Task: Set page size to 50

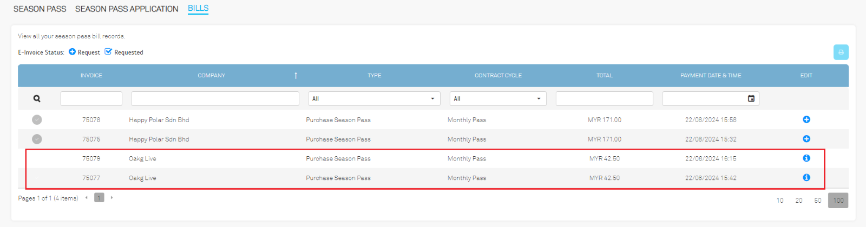Action: coord(817,201)
